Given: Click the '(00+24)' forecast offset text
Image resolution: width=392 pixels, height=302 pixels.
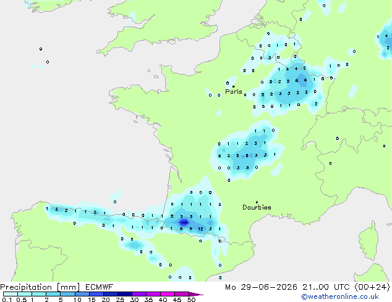Looking at the screenshot, I should 372,287.
